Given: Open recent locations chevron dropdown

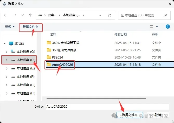Looking at the screenshot, I should 23,15.
